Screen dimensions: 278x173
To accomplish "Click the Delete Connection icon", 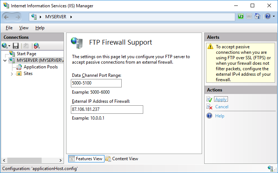I will [37, 46].
